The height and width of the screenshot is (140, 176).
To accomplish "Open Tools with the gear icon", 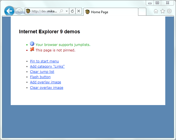I will click(169, 11).
